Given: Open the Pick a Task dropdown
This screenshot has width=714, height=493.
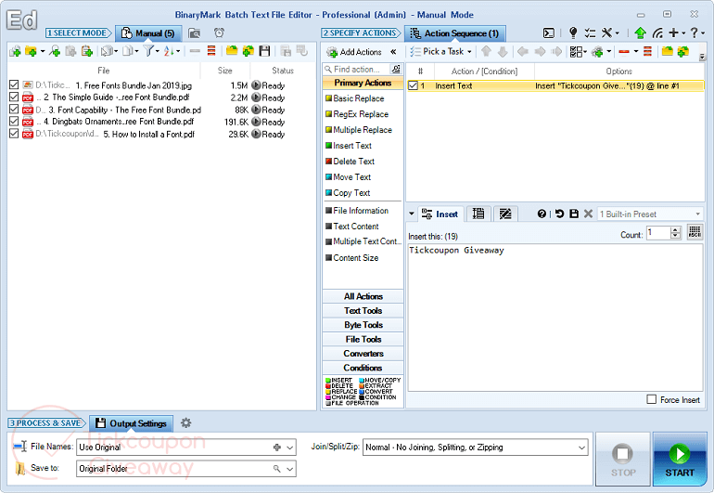Looking at the screenshot, I should pos(442,52).
